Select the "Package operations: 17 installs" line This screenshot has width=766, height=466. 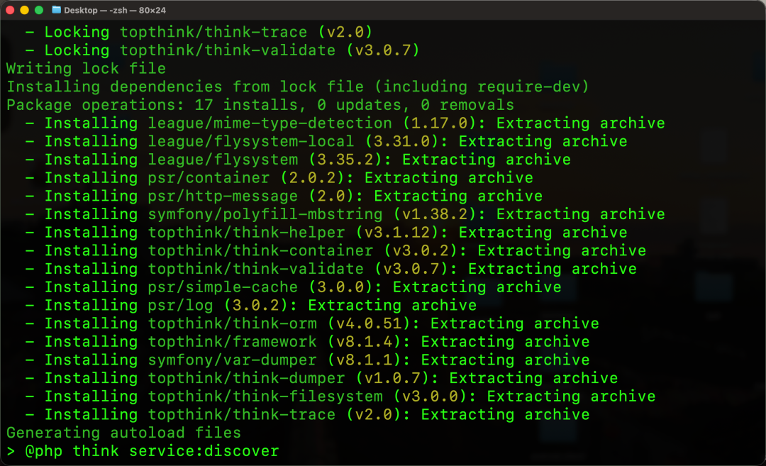[260, 105]
